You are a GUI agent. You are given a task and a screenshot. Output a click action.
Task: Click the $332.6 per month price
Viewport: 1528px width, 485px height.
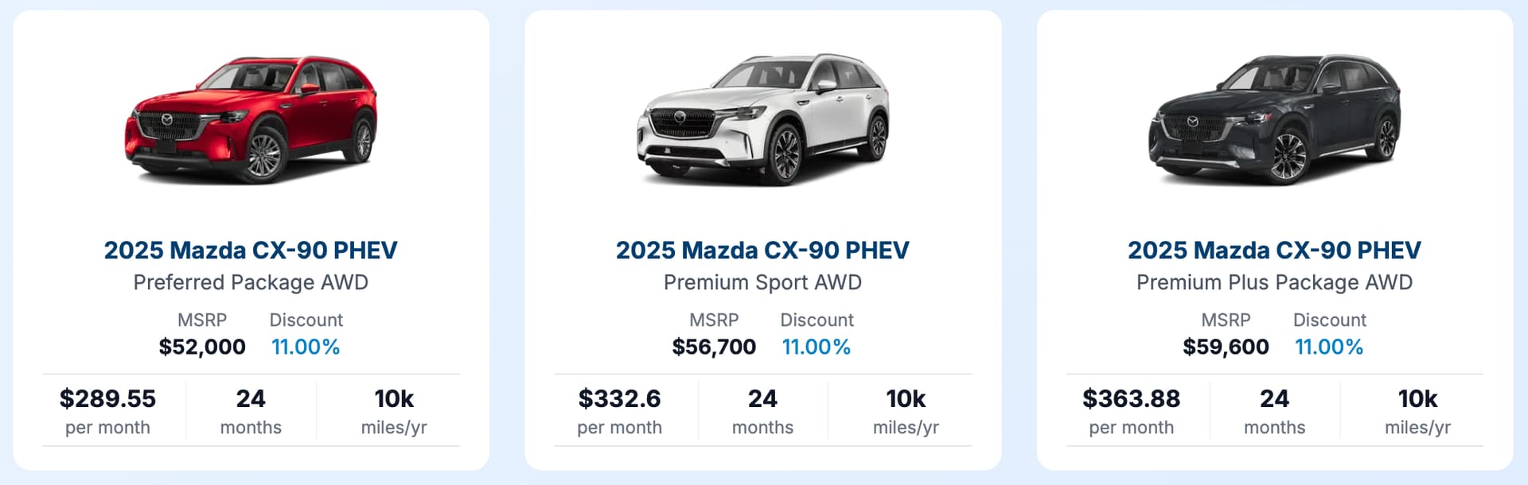[x=619, y=398]
